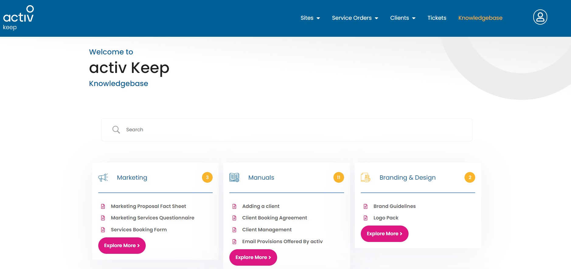Open Marketing Services Questionnaire article

click(x=152, y=218)
